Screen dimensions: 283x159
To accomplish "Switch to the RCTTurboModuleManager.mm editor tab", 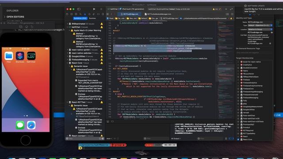I will coord(158,14).
